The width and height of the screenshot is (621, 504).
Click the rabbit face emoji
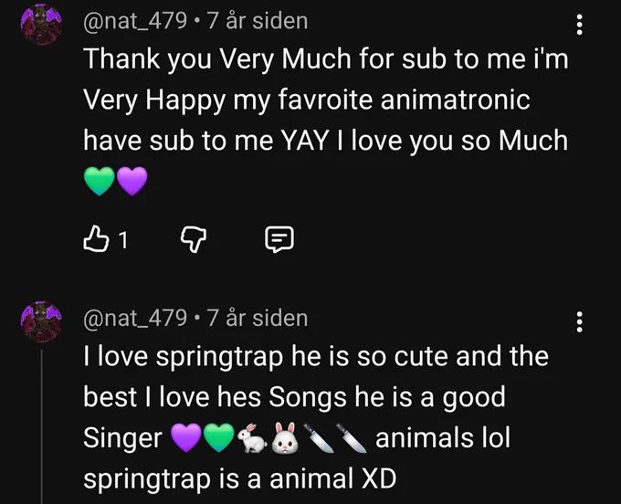click(285, 438)
